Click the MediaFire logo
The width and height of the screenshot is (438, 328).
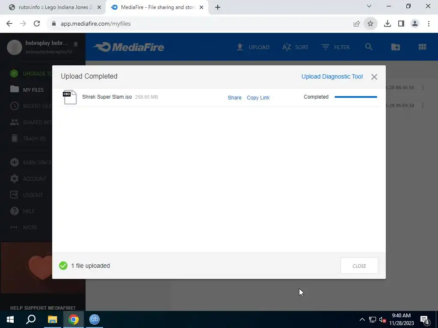(x=128, y=47)
